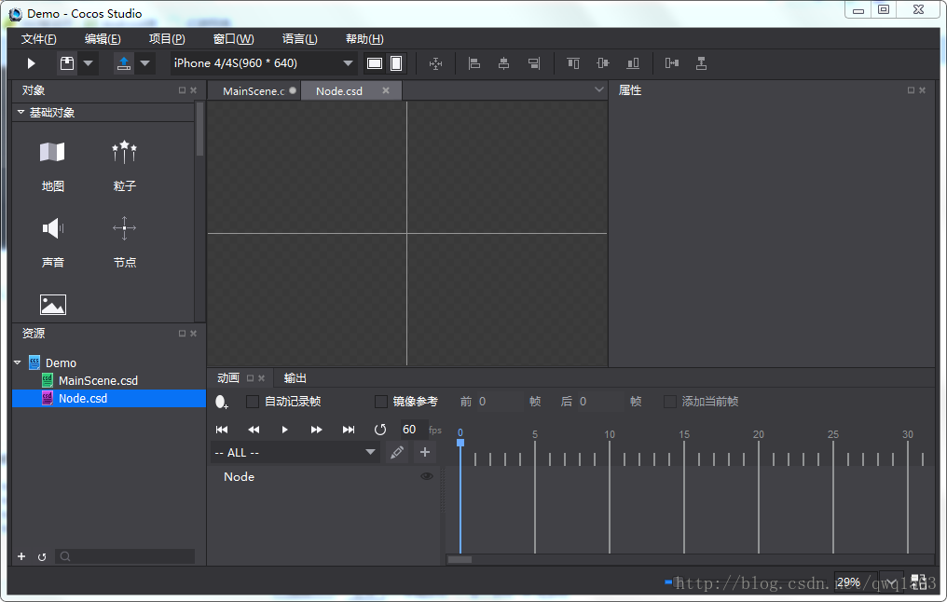Enable the 自动记录帧 checkbox
Image resolution: width=947 pixels, height=602 pixels.
coord(253,402)
